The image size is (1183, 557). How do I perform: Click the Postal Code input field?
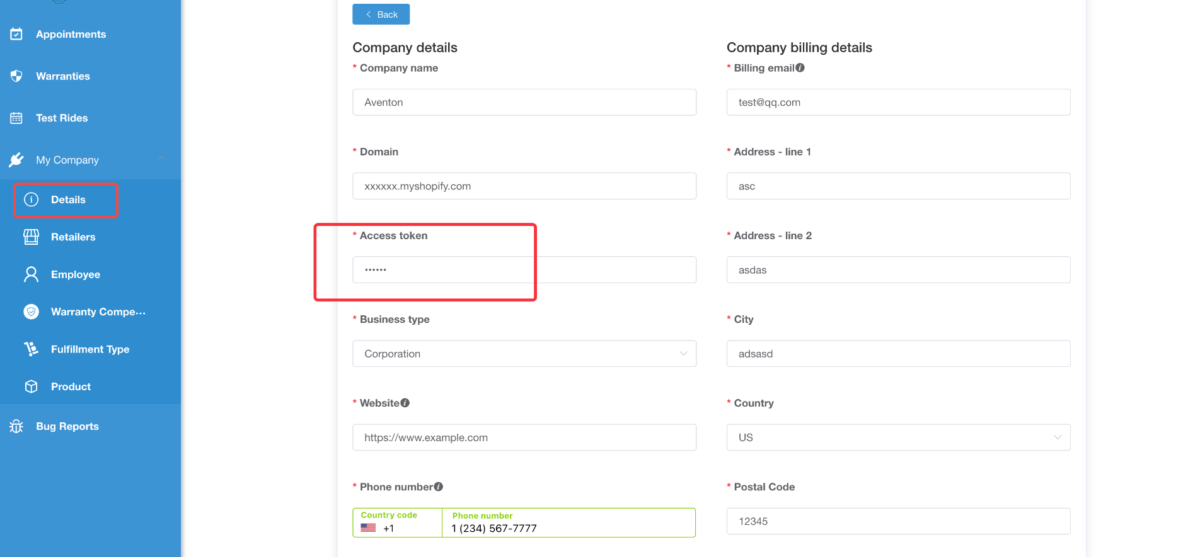pyautogui.click(x=898, y=521)
